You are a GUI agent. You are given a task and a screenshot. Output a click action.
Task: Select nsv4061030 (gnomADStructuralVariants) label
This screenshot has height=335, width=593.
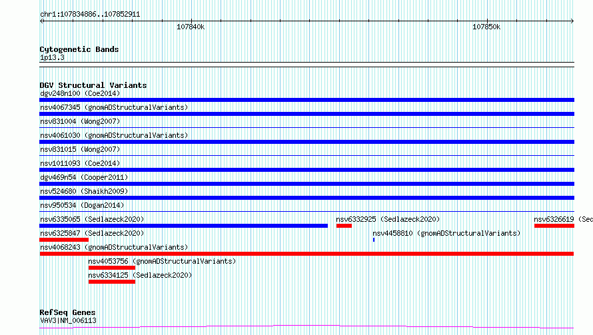[114, 135]
